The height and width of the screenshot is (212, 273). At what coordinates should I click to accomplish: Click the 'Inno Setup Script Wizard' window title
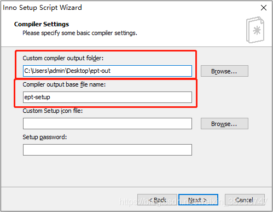[x=42, y=8]
